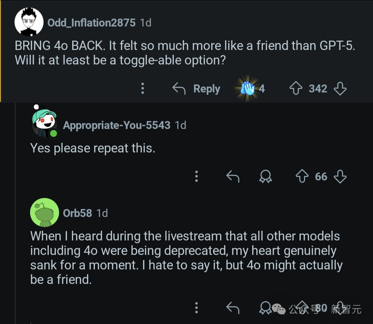The width and height of the screenshot is (373, 324).
Task: Open Odd_Inflation2875's avatar profile picture
Action: (29, 22)
